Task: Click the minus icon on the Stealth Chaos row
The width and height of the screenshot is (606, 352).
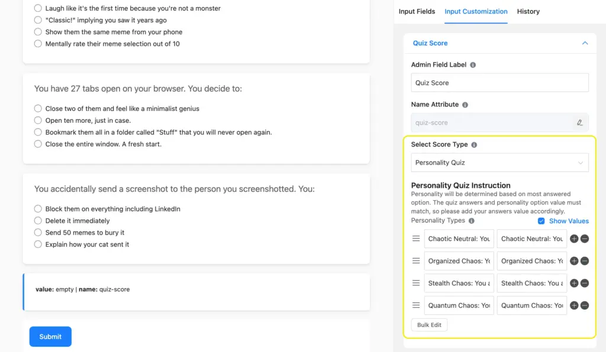Action: point(584,283)
